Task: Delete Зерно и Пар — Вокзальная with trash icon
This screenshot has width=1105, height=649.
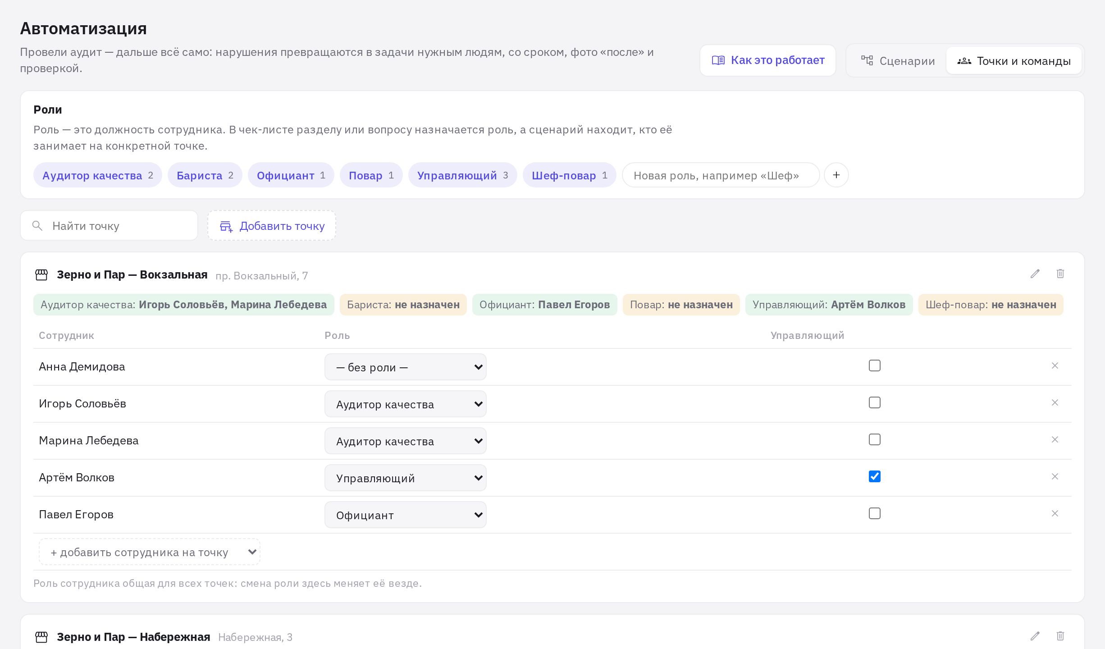Action: point(1060,274)
